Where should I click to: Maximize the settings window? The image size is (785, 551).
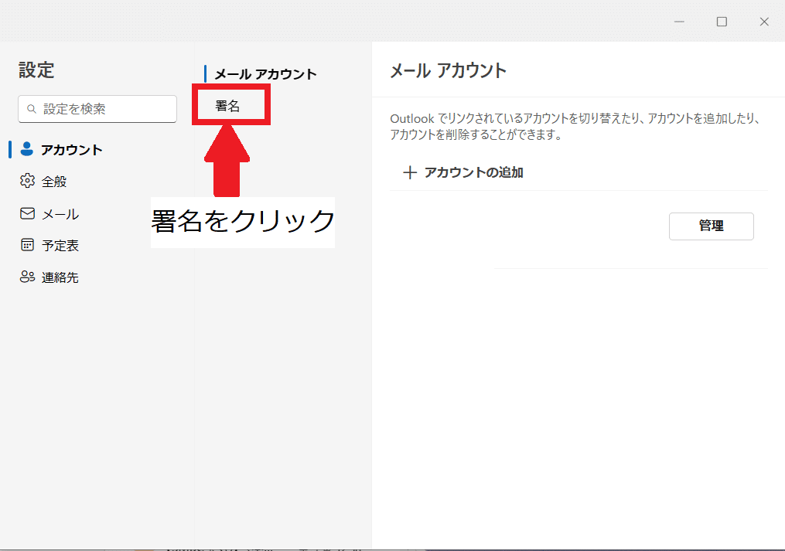722,22
